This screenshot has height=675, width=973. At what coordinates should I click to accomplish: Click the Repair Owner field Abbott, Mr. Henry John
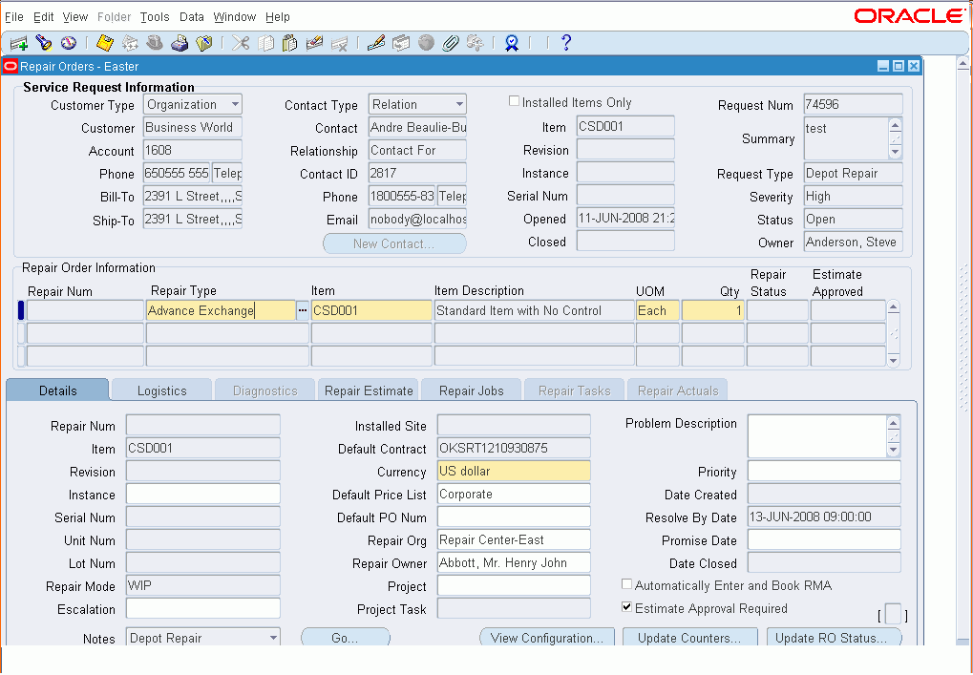click(x=514, y=562)
